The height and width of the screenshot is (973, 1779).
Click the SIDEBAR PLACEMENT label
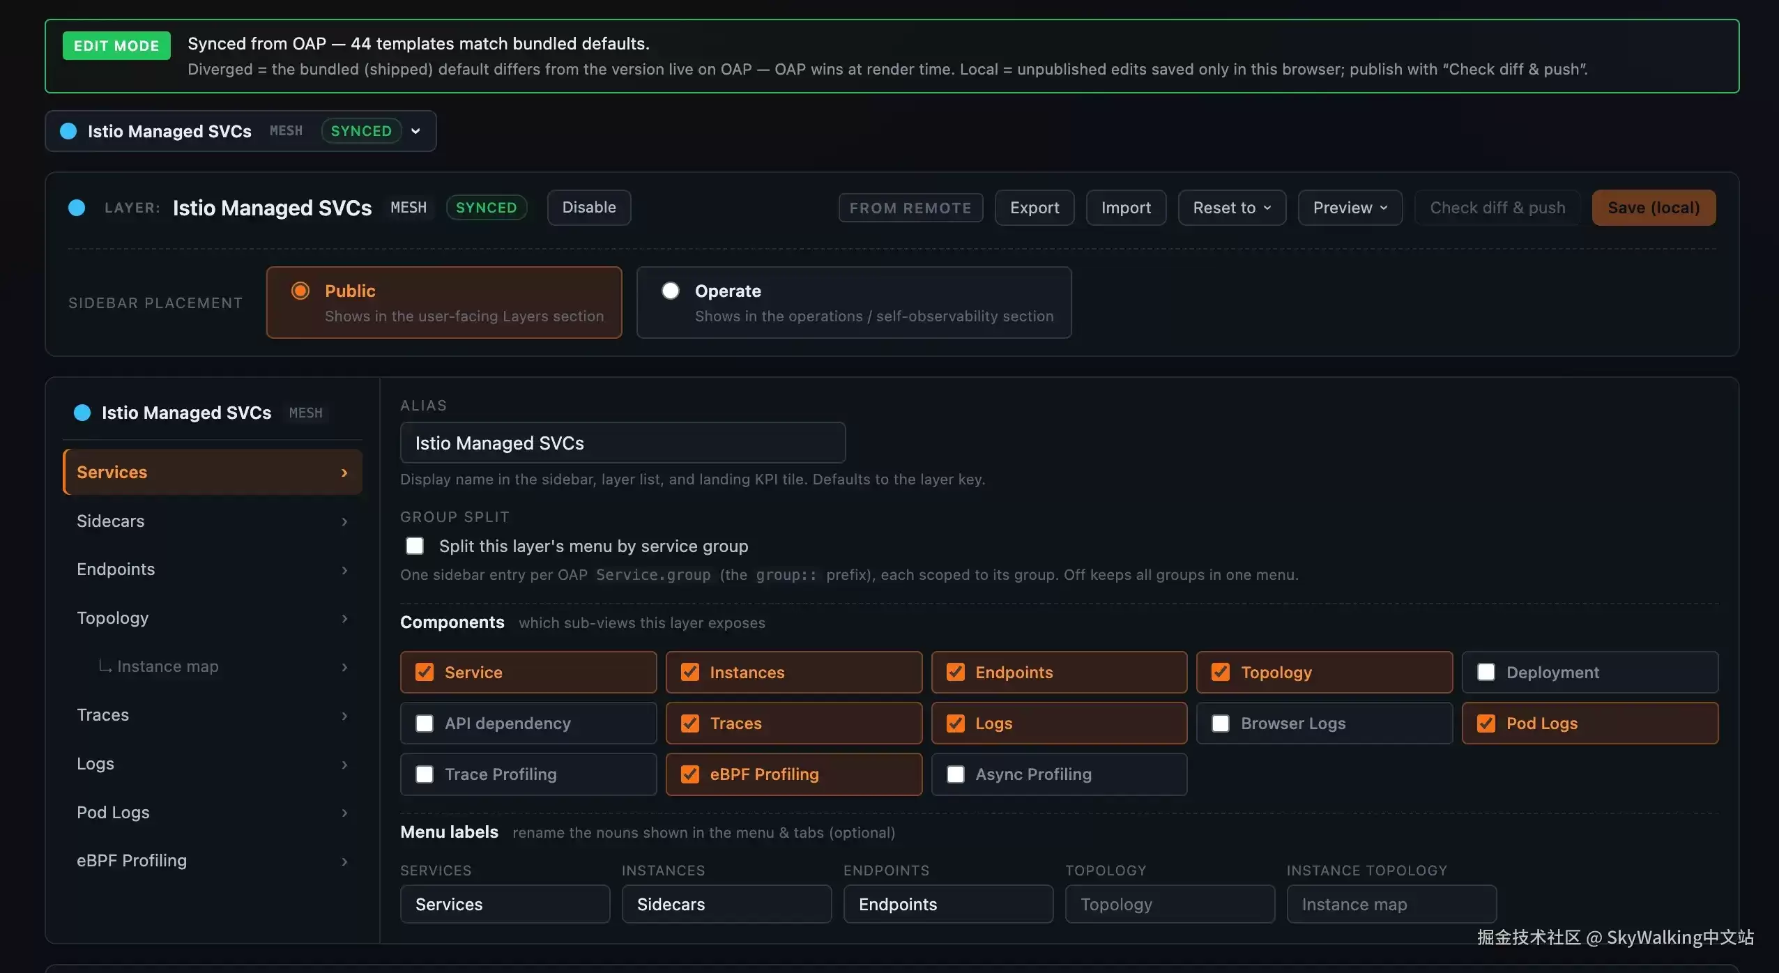click(x=155, y=303)
